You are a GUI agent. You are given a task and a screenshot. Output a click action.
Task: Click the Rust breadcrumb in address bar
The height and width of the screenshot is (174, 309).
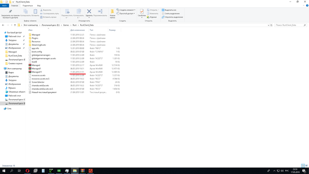pos(74,25)
